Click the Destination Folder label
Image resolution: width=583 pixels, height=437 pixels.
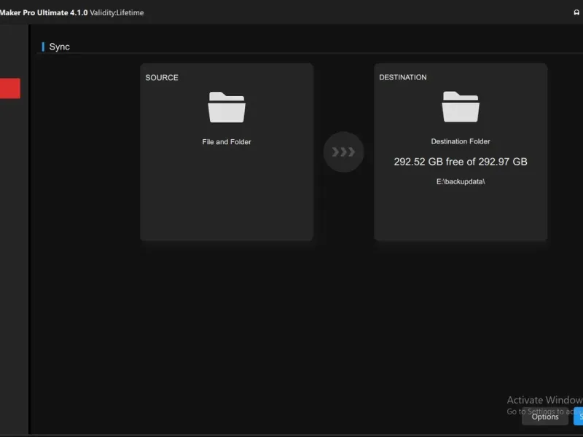tap(461, 141)
